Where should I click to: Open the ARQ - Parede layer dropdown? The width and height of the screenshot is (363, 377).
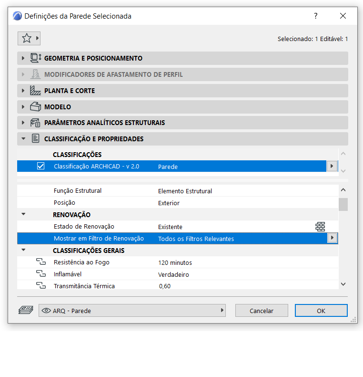click(132, 311)
